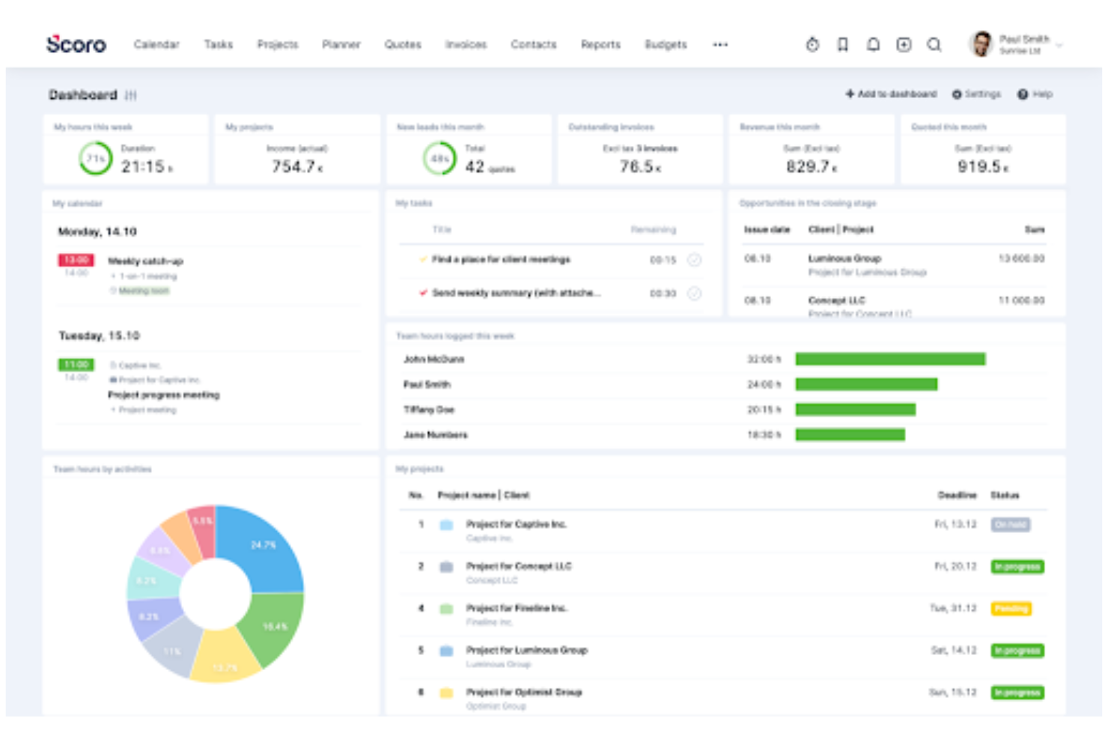Click the Pending status badge
The width and height of the screenshot is (1108, 739).
click(1011, 609)
